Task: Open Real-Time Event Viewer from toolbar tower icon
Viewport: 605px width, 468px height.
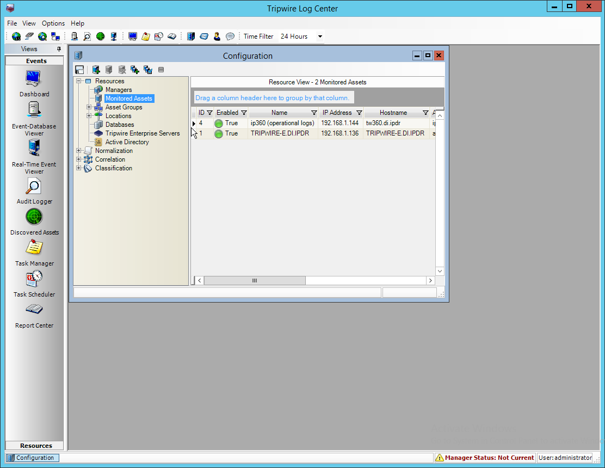Action: (113, 36)
